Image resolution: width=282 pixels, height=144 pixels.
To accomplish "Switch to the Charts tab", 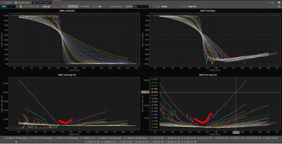I will tap(7, 2).
